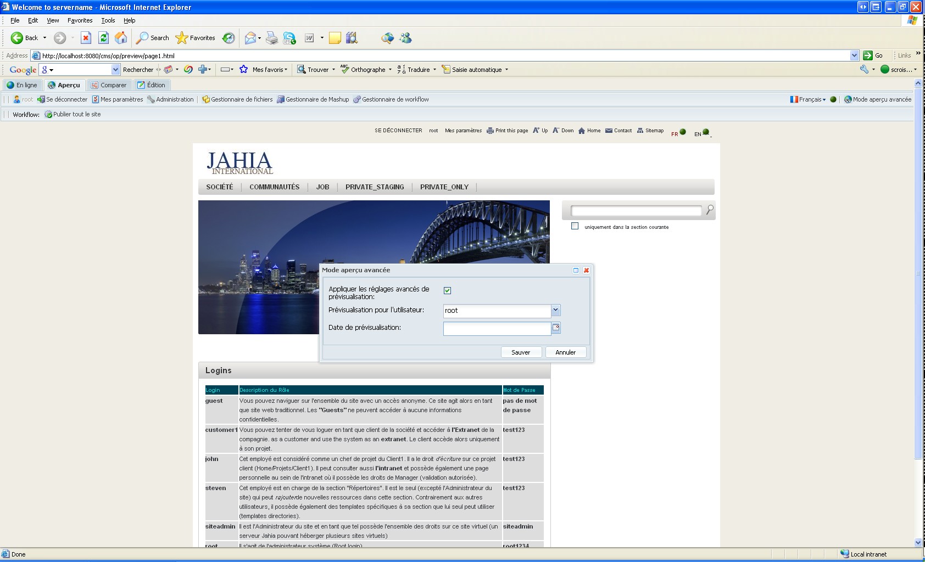Screen dimensions: 925x562
Task: Click the Sauver button
Action: point(521,352)
